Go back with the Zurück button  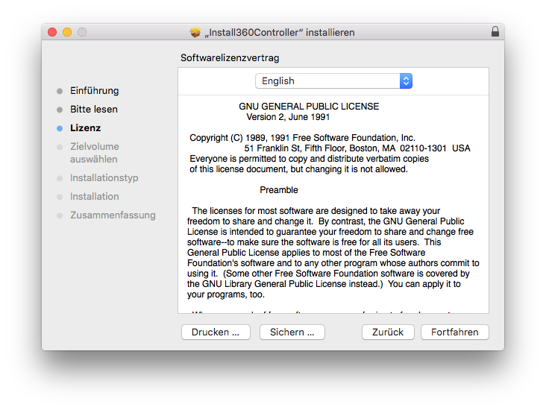click(x=388, y=332)
